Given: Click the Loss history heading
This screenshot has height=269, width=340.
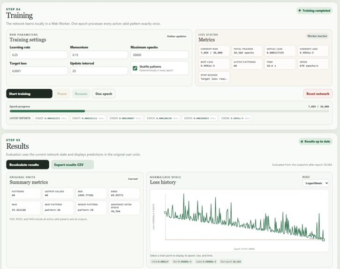Looking at the screenshot, I should [x=163, y=182].
